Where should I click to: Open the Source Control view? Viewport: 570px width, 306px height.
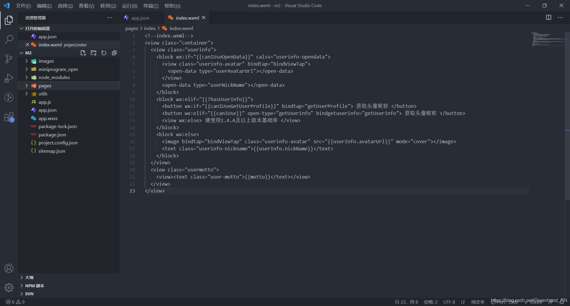9,59
